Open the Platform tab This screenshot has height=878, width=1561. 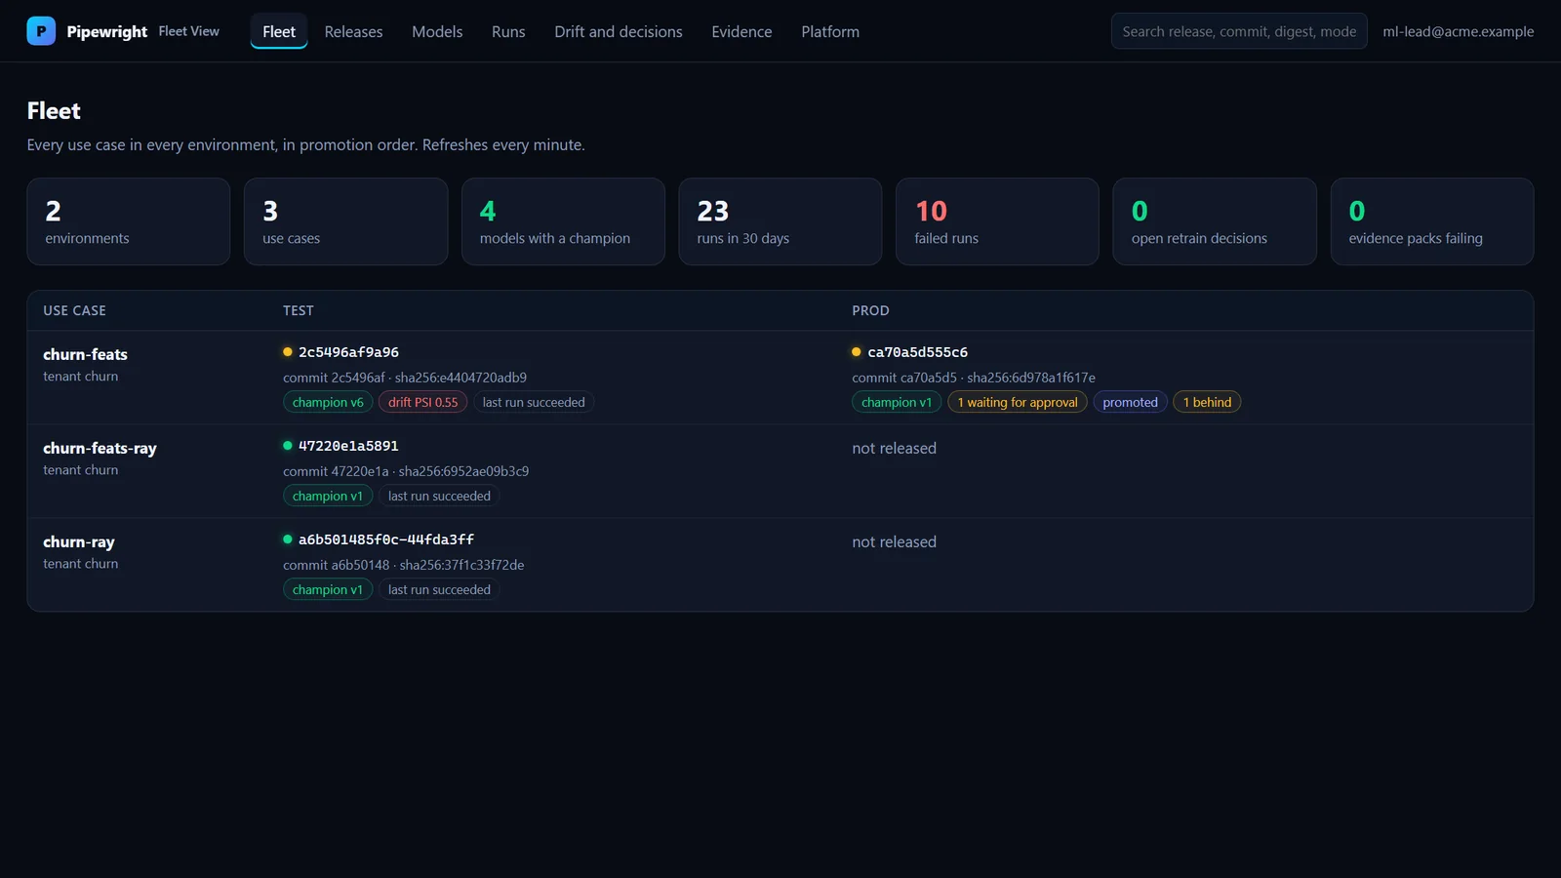830,31
